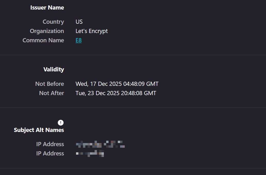Screen dimensions: 266x175
Task: Select the Not After field label
Action: coord(52,93)
